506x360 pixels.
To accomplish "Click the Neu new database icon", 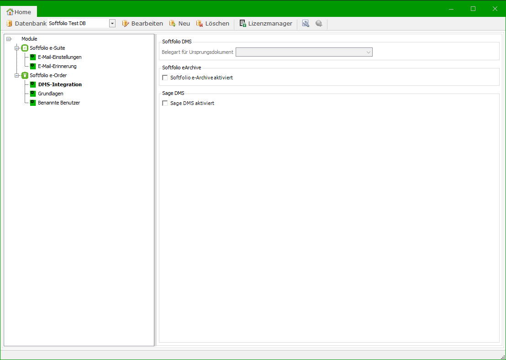I will [x=173, y=24].
